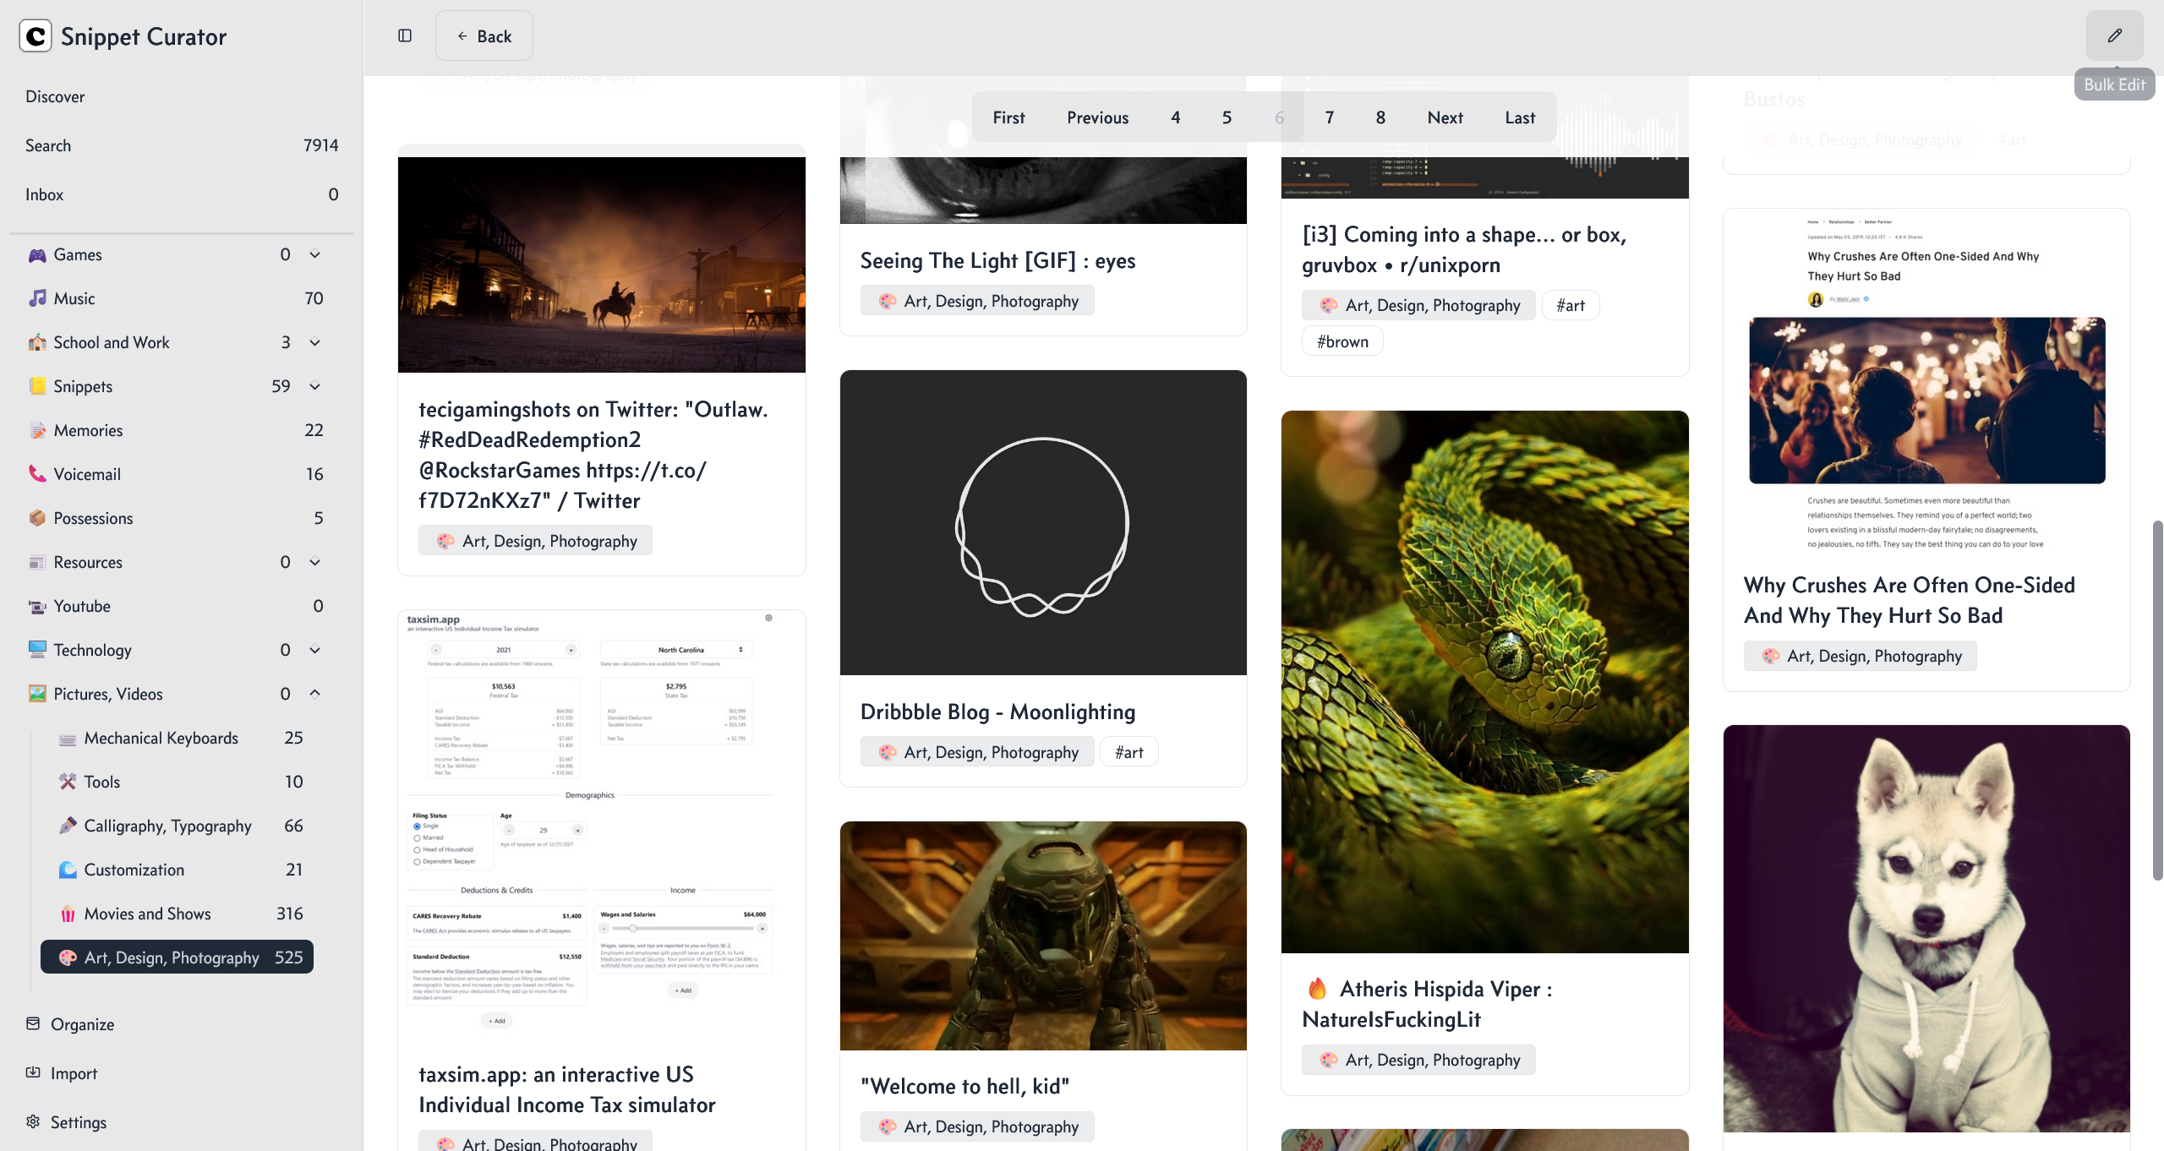Toggle the sidebar panel icon

[405, 35]
